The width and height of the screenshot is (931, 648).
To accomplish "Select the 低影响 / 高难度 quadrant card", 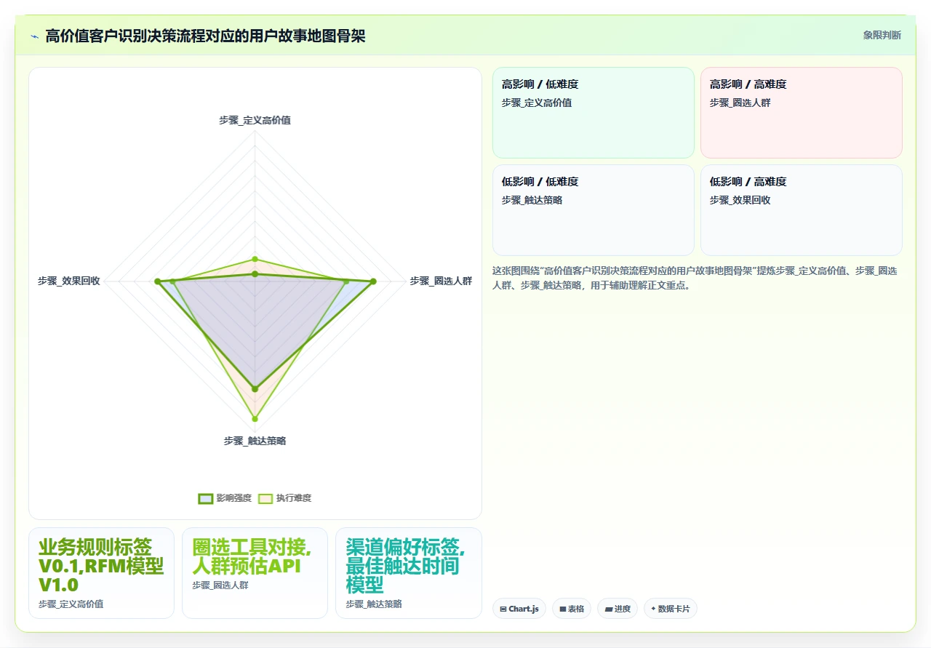I will coord(802,210).
